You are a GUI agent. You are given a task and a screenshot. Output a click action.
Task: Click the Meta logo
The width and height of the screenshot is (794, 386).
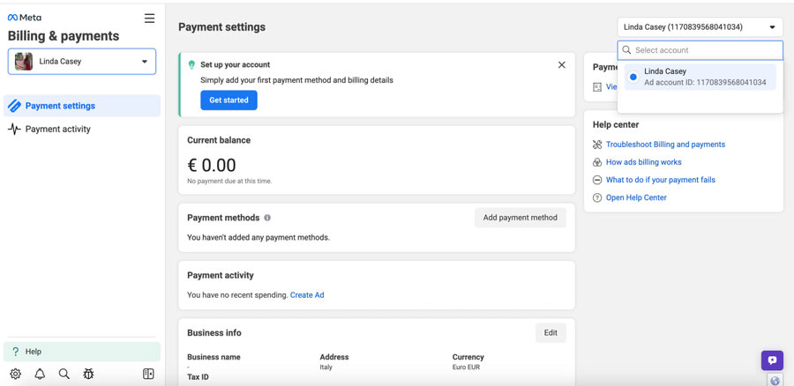tap(25, 18)
